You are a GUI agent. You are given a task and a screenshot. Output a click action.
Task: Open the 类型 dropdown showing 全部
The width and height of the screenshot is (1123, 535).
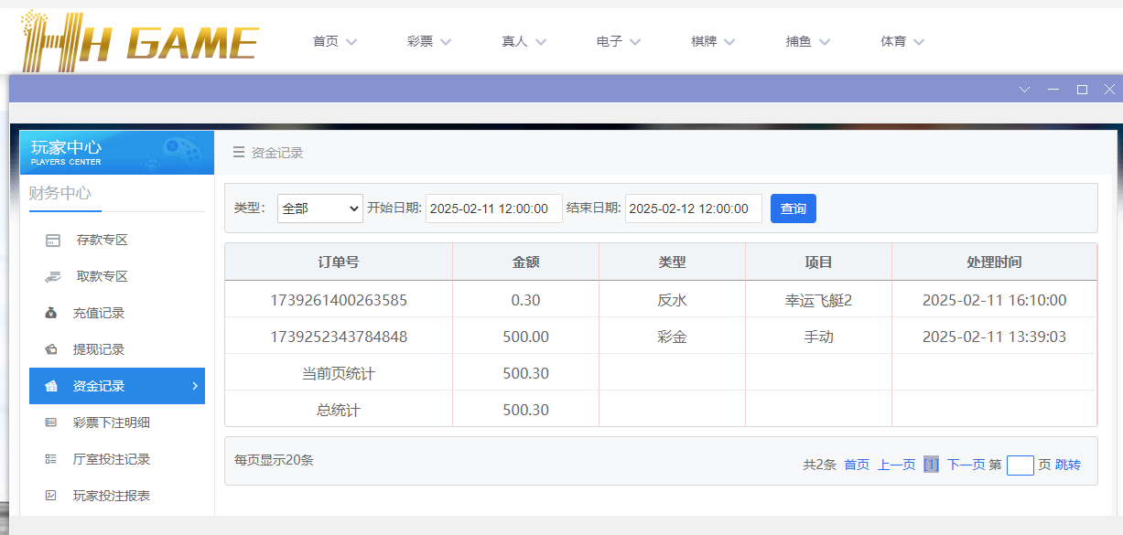pos(320,209)
